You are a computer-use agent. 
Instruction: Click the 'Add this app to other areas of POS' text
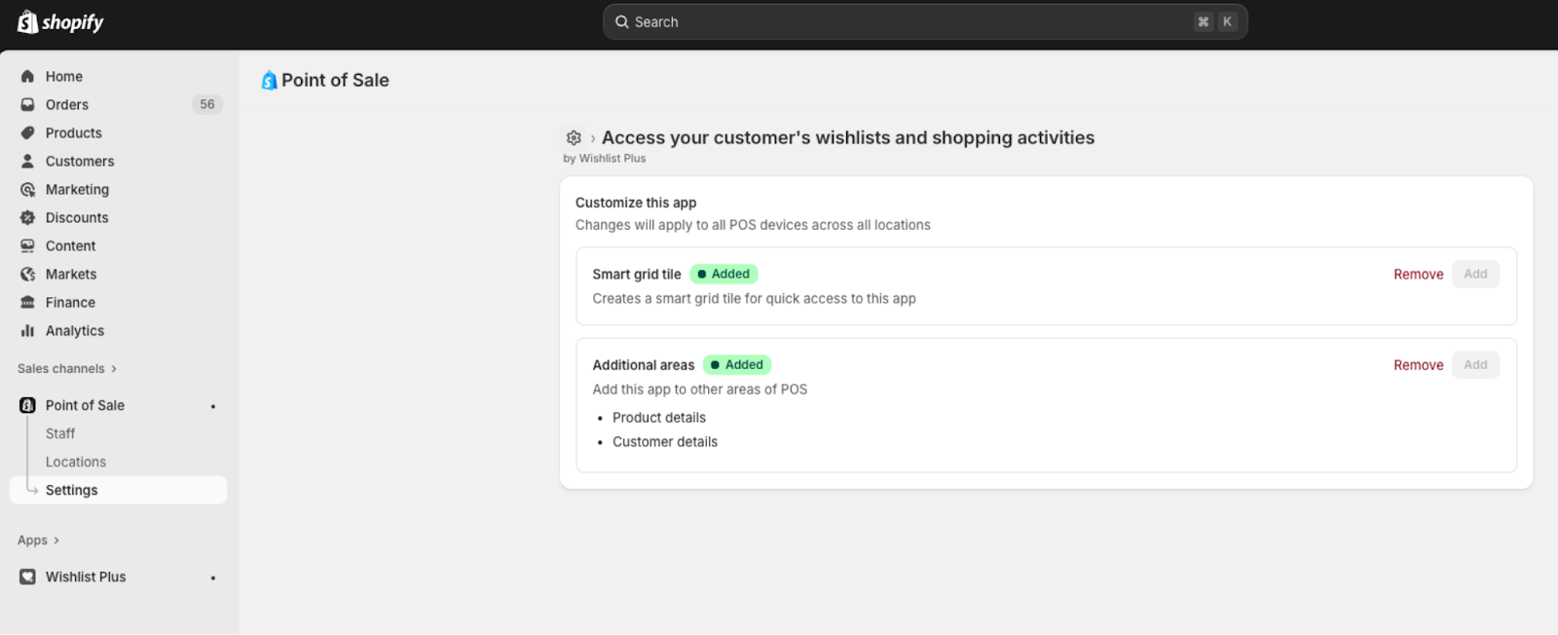700,389
